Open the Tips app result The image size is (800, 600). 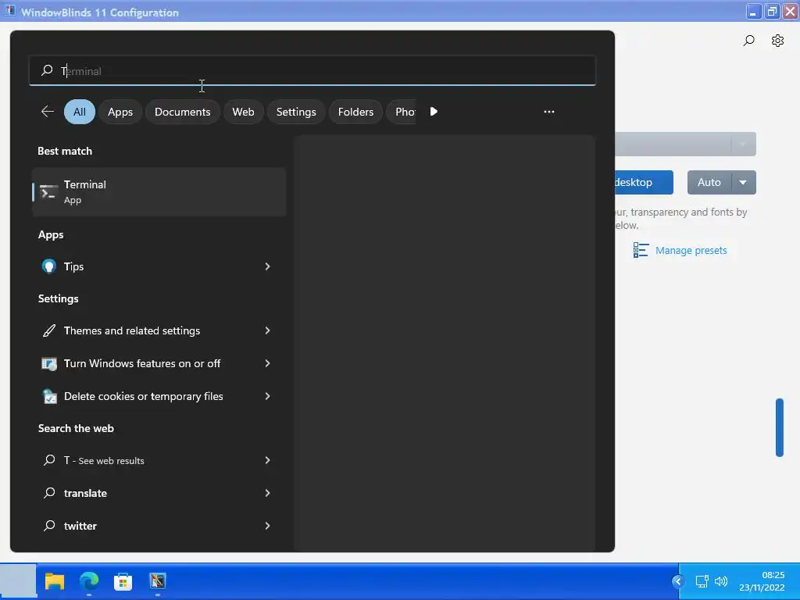159,266
